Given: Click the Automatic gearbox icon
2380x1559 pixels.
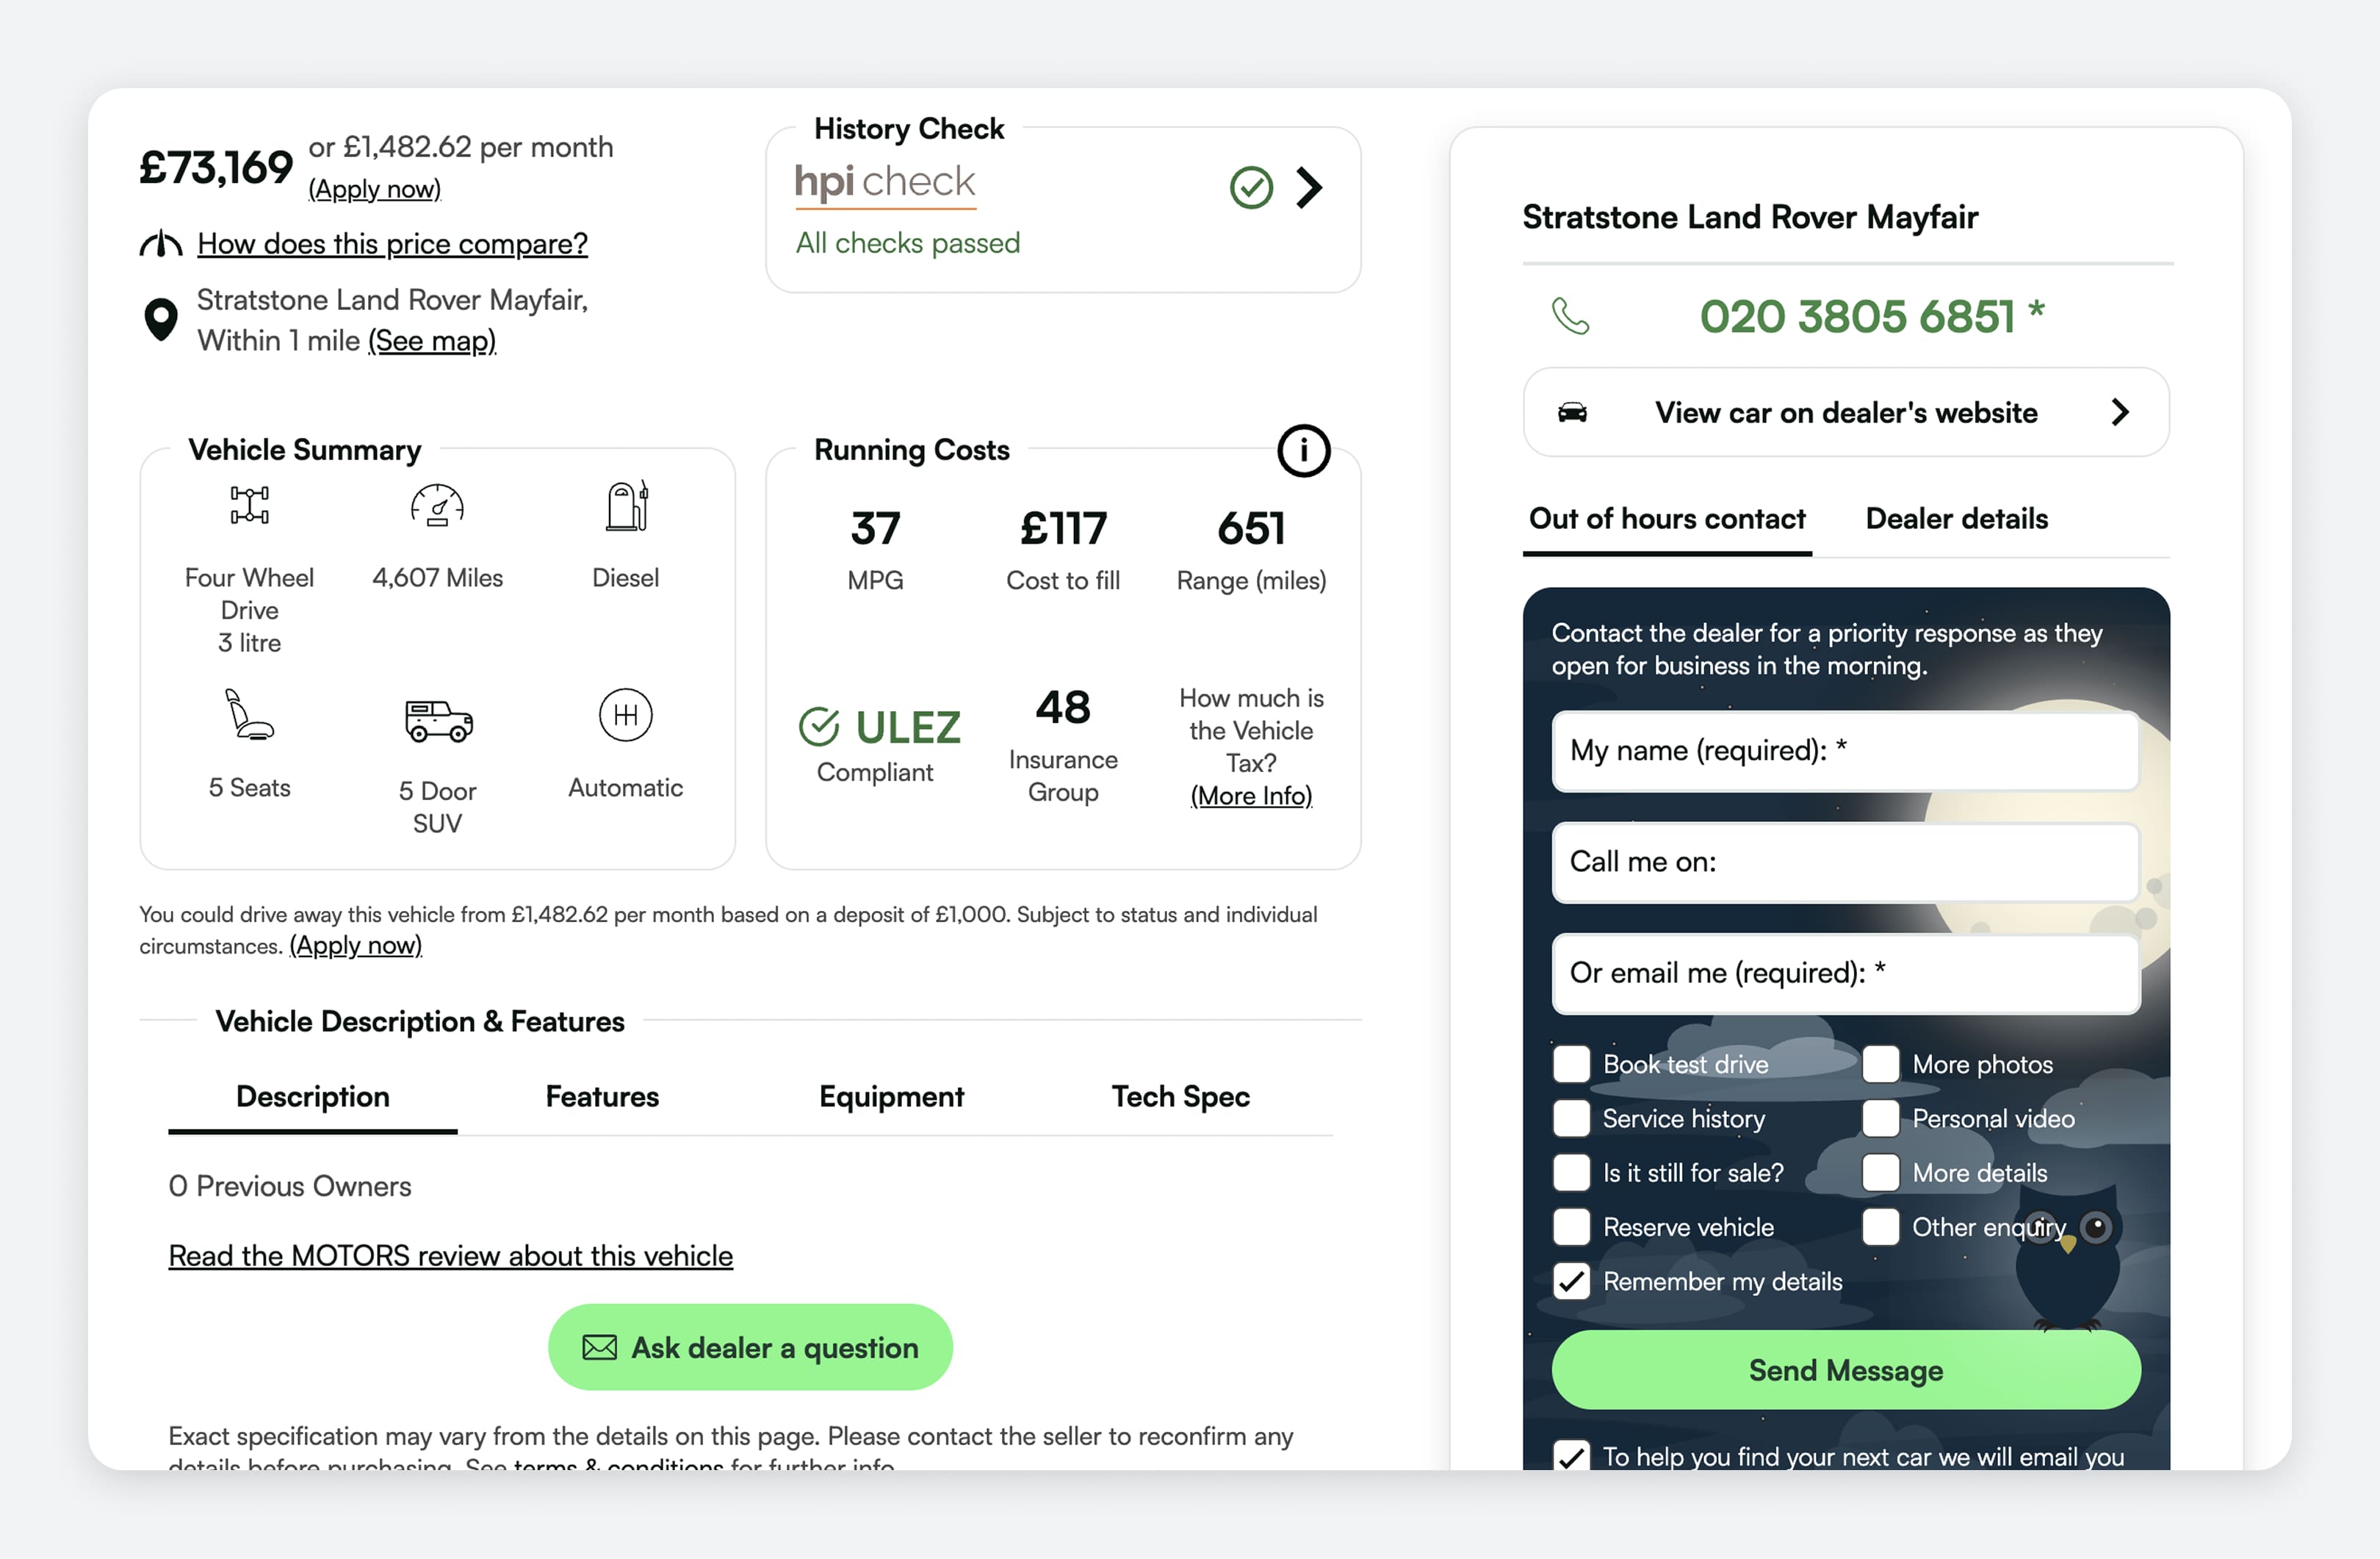Looking at the screenshot, I should 626,715.
